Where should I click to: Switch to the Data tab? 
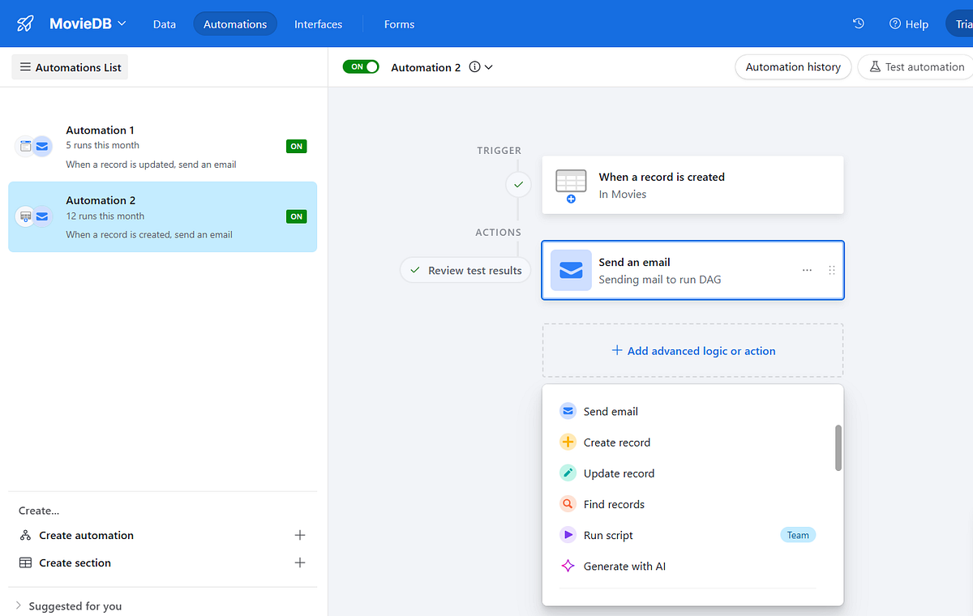point(164,24)
